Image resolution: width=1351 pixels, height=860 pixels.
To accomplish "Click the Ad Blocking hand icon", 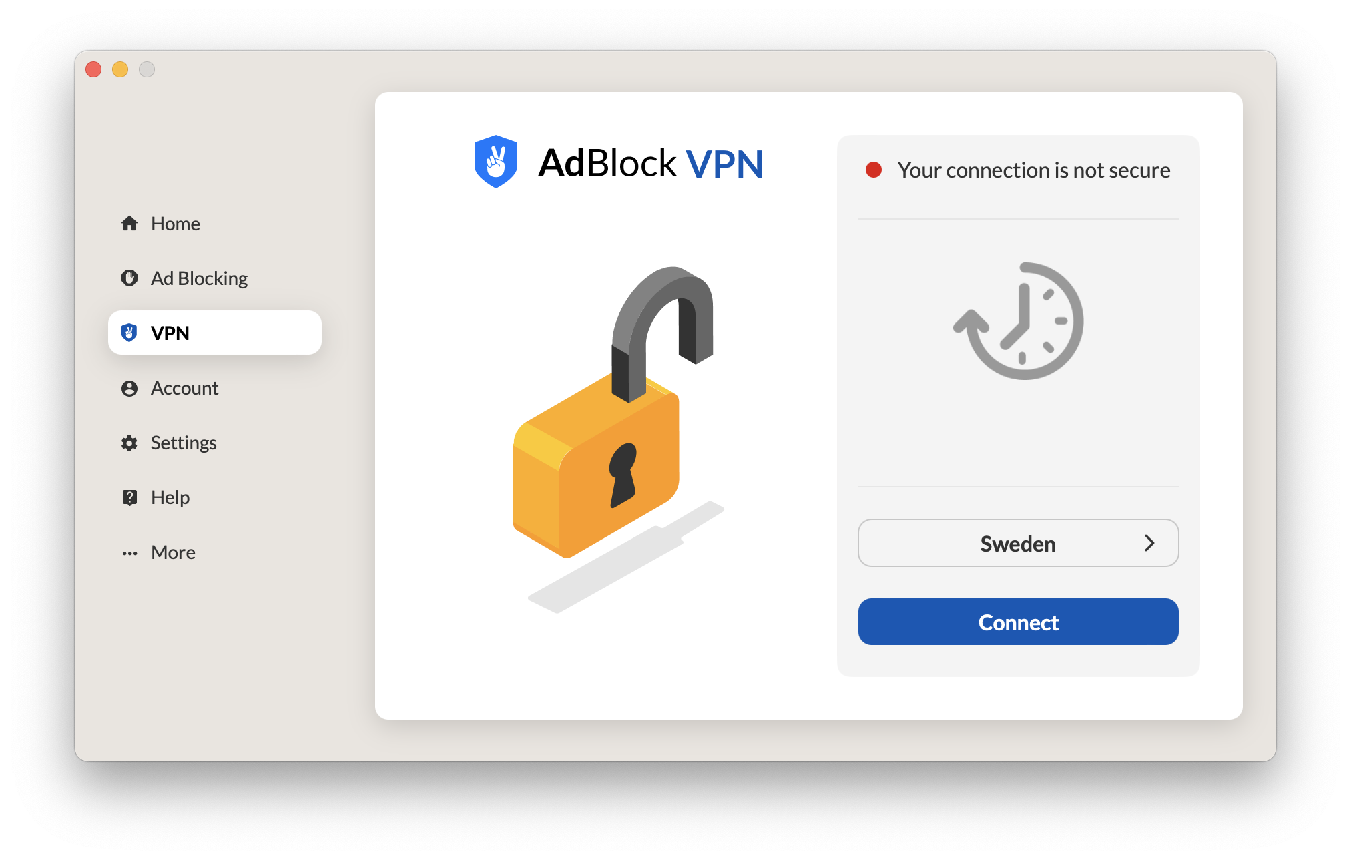I will (x=129, y=278).
